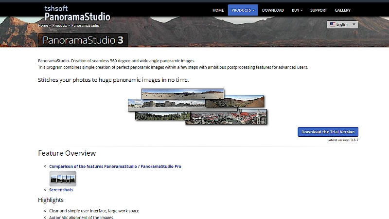
Task: Click the Home breadcrumb link
Action: [x=43, y=25]
